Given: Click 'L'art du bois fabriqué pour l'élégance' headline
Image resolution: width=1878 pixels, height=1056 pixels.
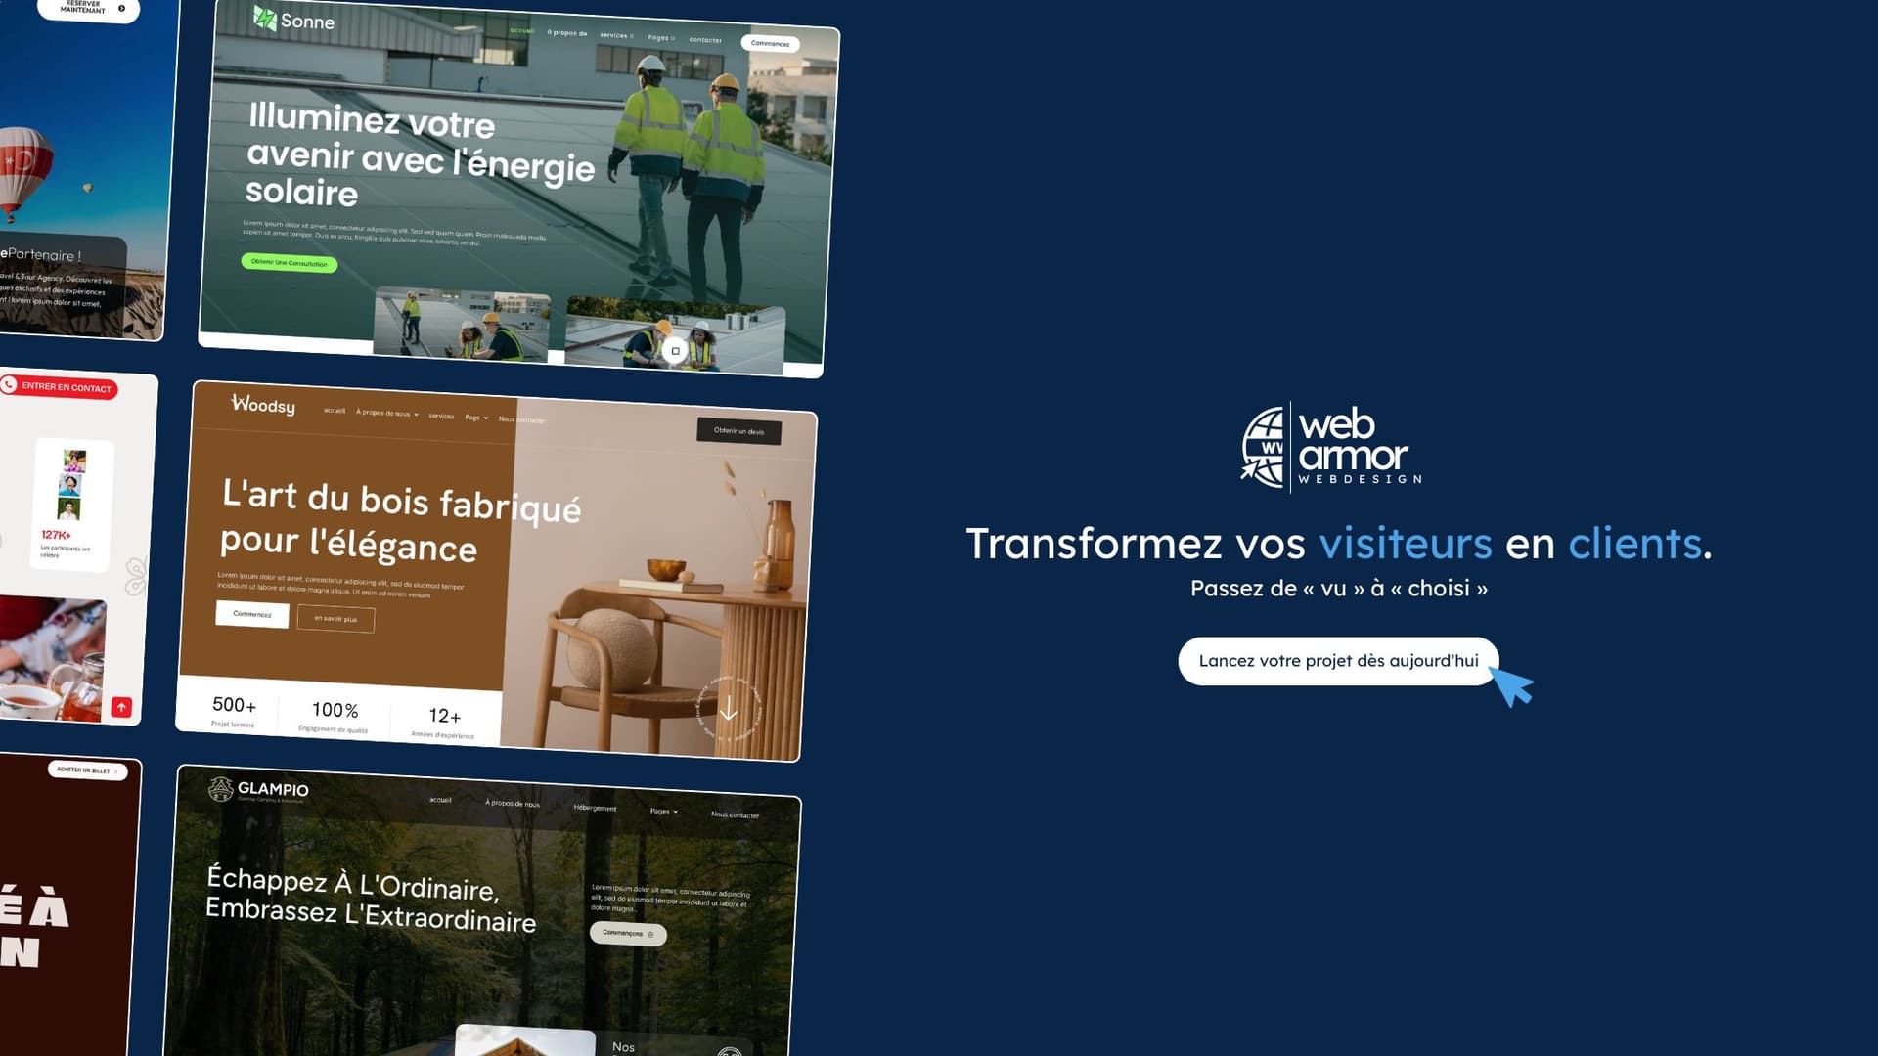Looking at the screenshot, I should (x=400, y=520).
